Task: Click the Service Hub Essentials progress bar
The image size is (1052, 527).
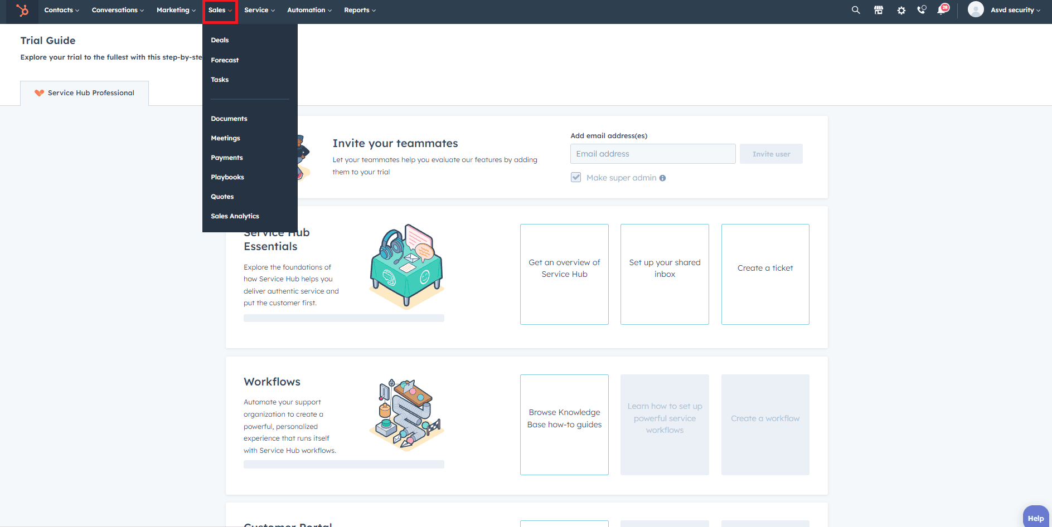Action: [x=344, y=318]
